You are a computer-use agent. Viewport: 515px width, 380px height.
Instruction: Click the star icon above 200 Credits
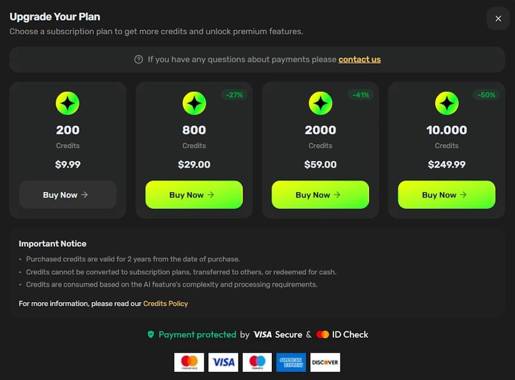click(x=68, y=103)
